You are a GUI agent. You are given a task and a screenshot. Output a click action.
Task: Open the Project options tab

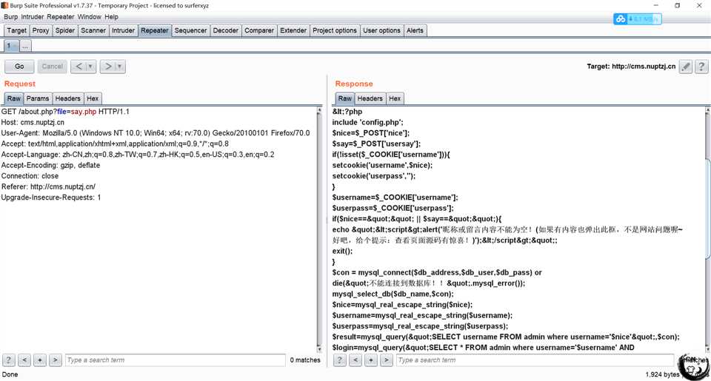pyautogui.click(x=335, y=30)
